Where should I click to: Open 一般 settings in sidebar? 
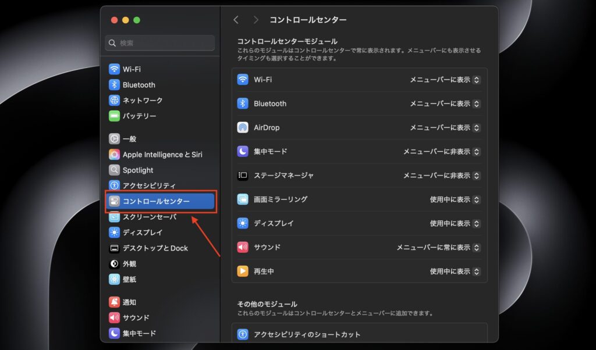coord(161,139)
